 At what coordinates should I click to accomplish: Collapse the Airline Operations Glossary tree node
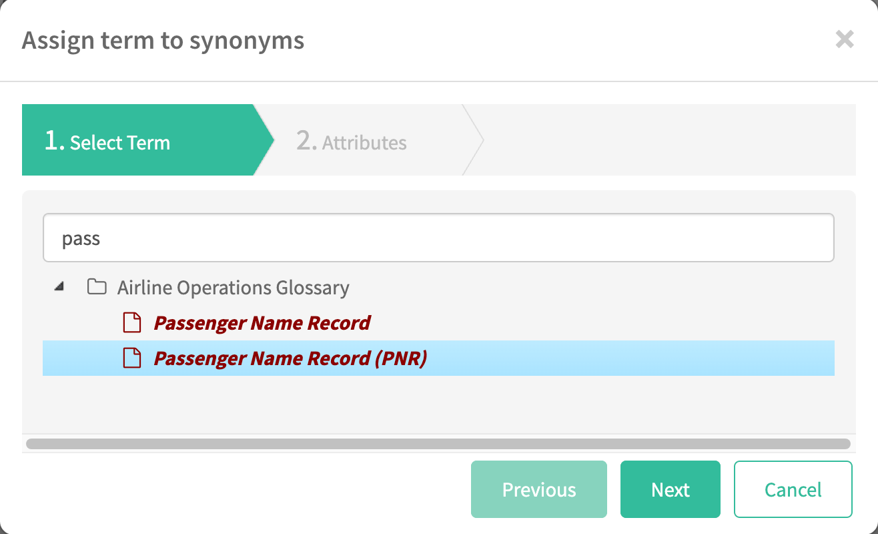click(x=60, y=287)
